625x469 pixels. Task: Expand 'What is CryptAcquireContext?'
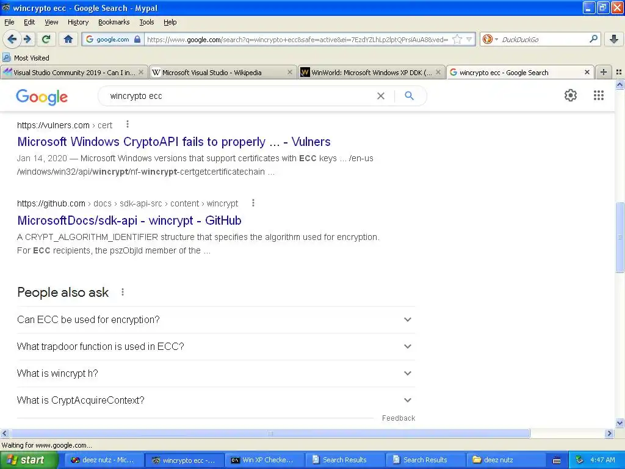tap(215, 401)
